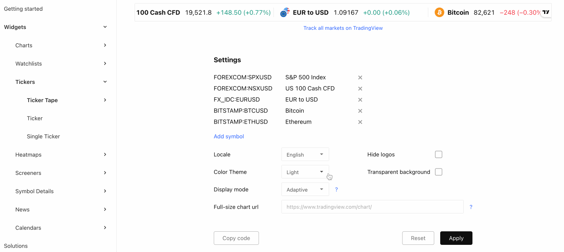This screenshot has width=564, height=252.
Task: Click BITSTAMP:ETHUSD symbol text
Action: 241,122
